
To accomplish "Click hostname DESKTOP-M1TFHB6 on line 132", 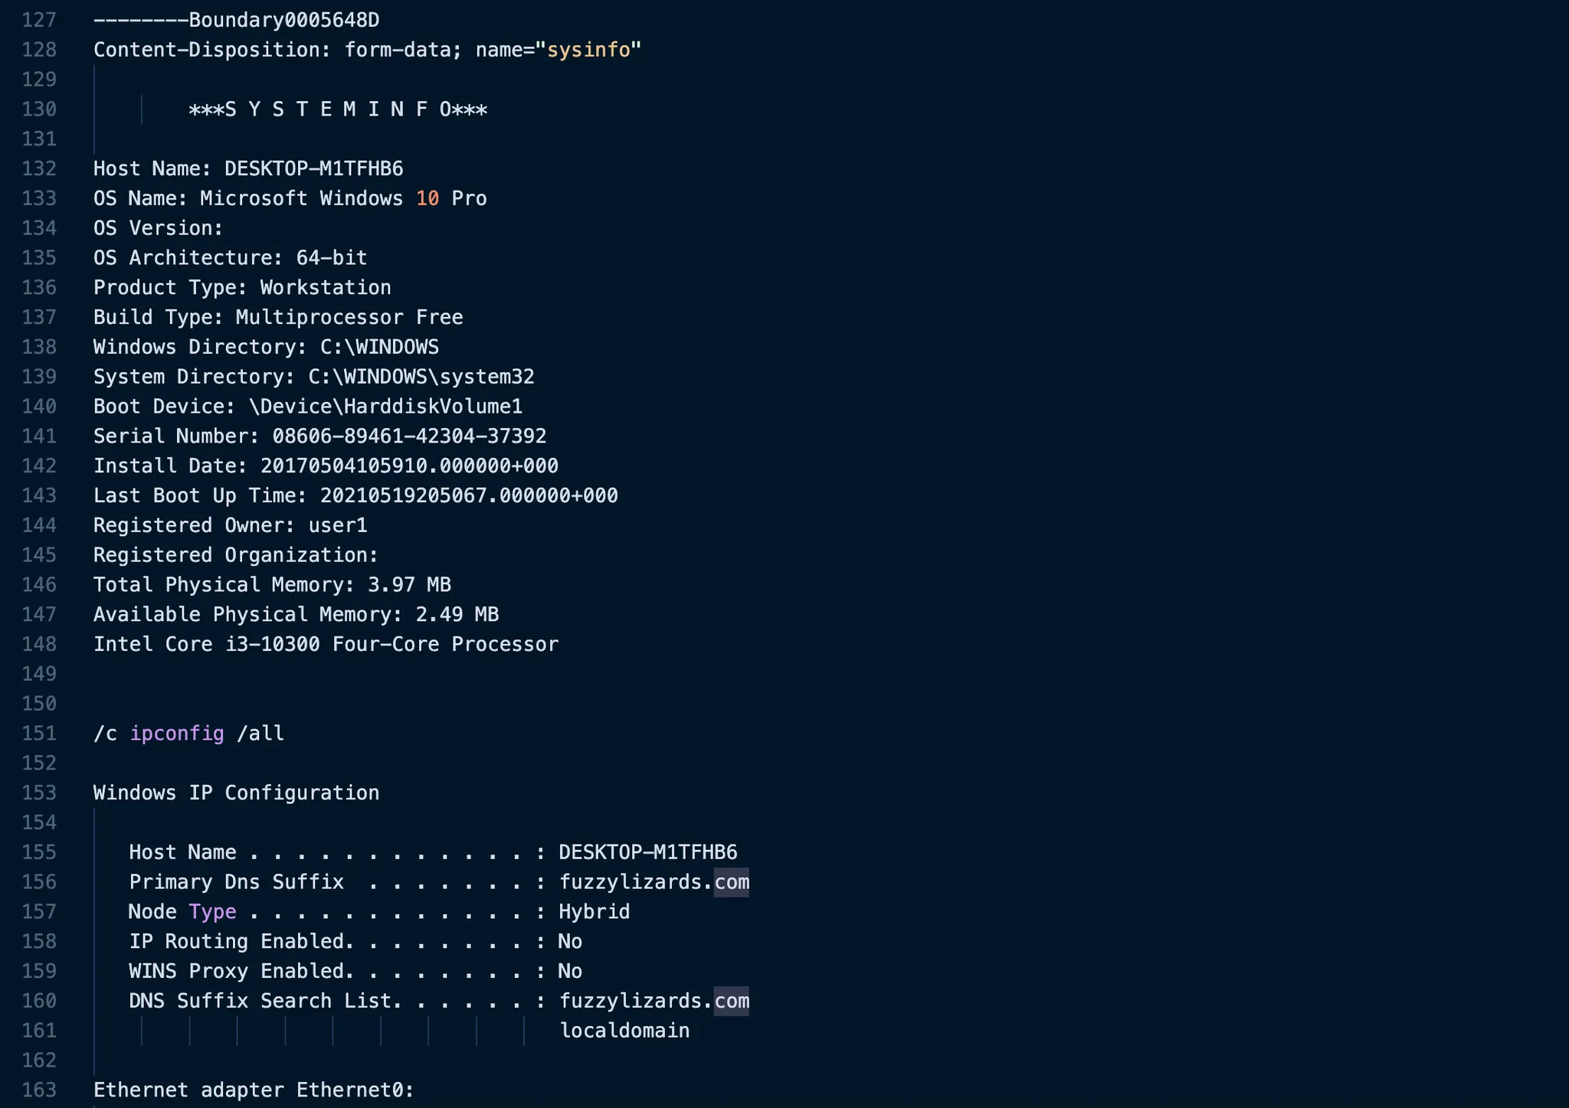I will [313, 168].
